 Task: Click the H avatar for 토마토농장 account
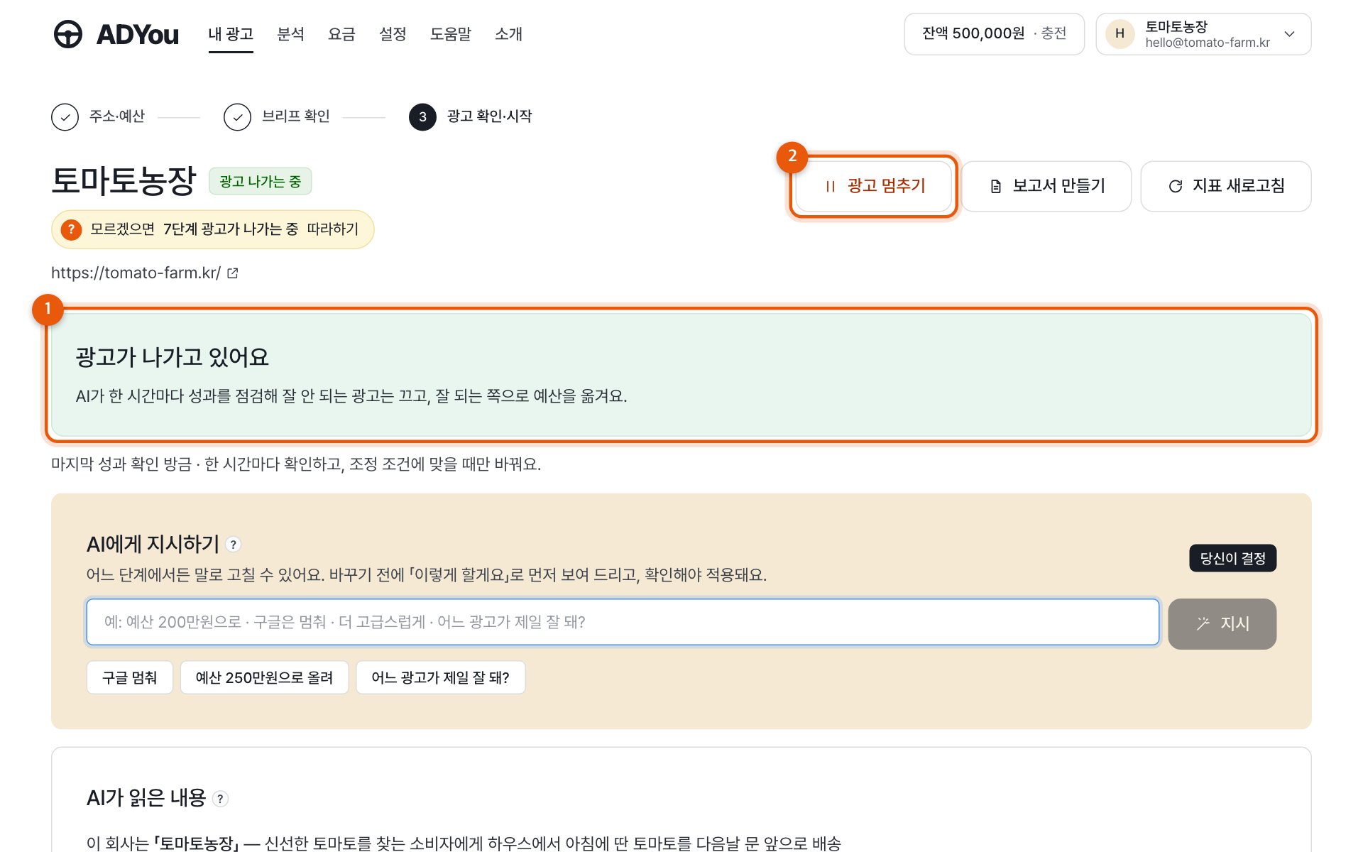(1120, 33)
